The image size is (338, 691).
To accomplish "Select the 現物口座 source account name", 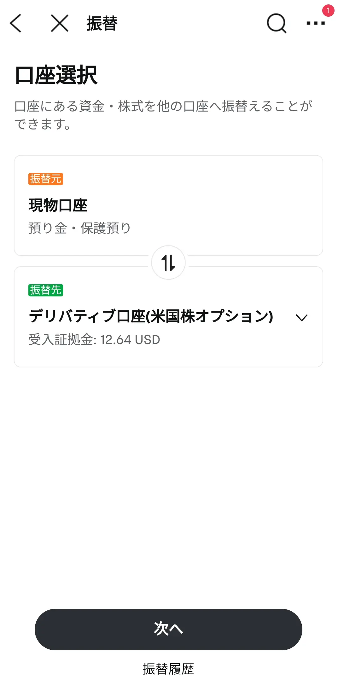I will point(58,205).
